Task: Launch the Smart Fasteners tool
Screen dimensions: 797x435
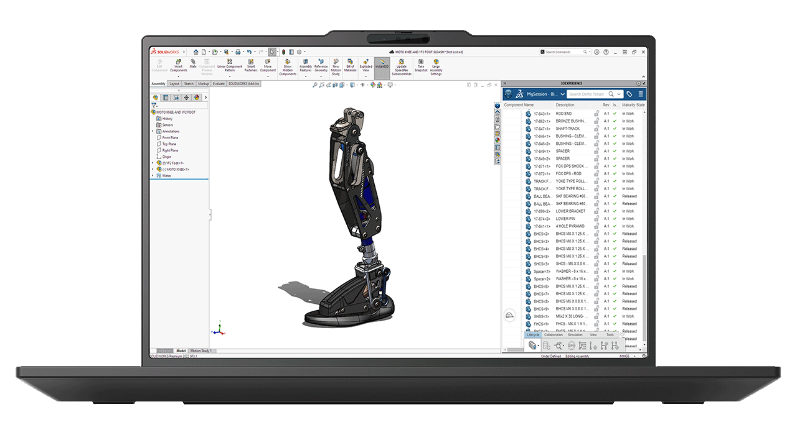Action: [x=251, y=65]
